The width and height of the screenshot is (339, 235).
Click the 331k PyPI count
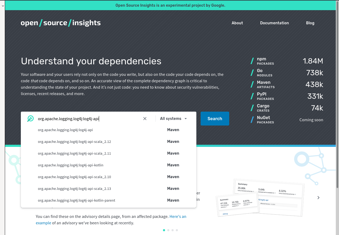pos(315,96)
